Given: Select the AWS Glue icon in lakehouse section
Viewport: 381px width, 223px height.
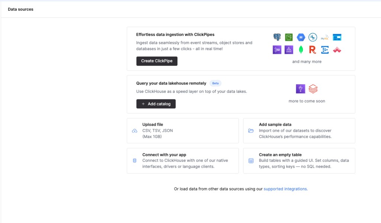Looking at the screenshot, I should pos(300,89).
